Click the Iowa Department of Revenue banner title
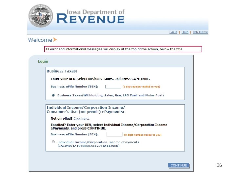This screenshot has height=177, width=236. 90,16
